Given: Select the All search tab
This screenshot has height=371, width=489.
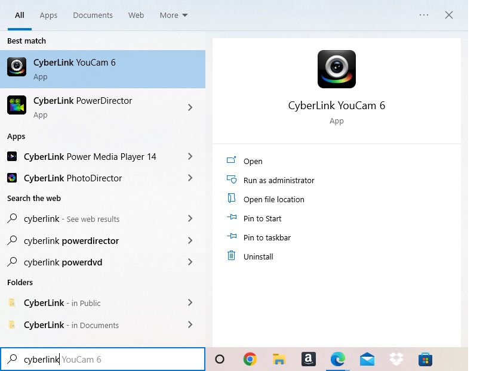Looking at the screenshot, I should tap(20, 16).
